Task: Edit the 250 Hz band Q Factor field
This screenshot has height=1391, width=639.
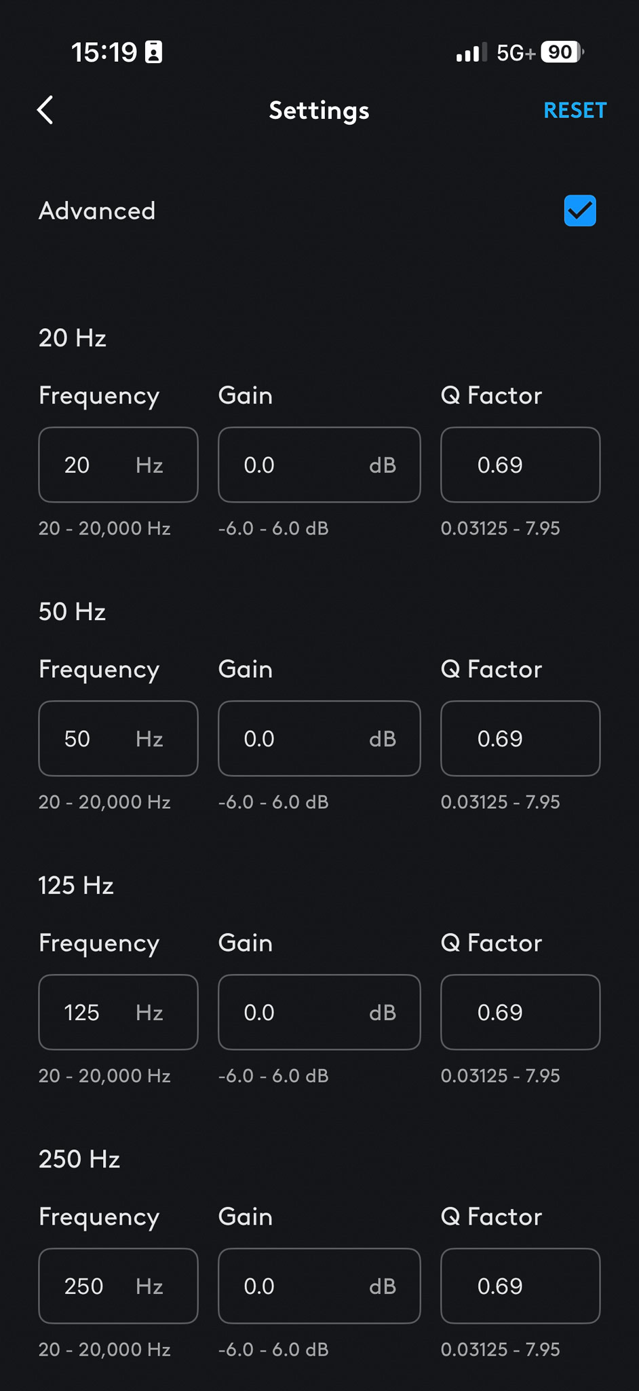Action: [520, 1286]
